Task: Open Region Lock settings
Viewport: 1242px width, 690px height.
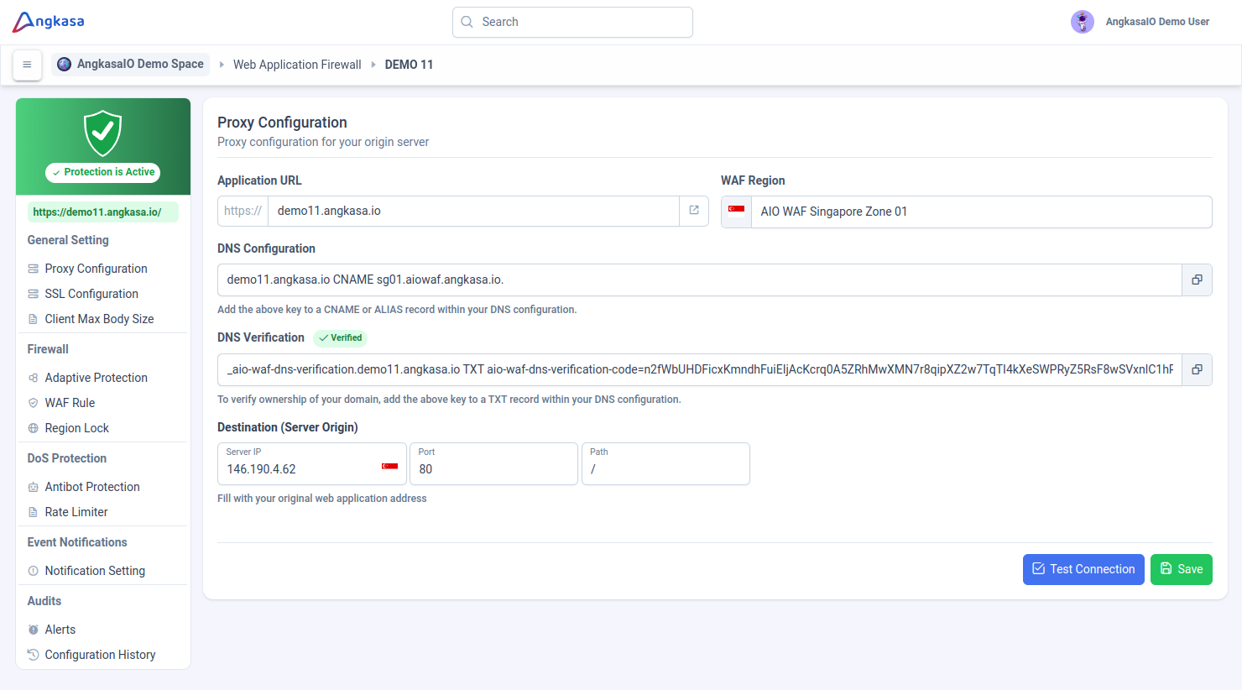Action: click(x=76, y=428)
